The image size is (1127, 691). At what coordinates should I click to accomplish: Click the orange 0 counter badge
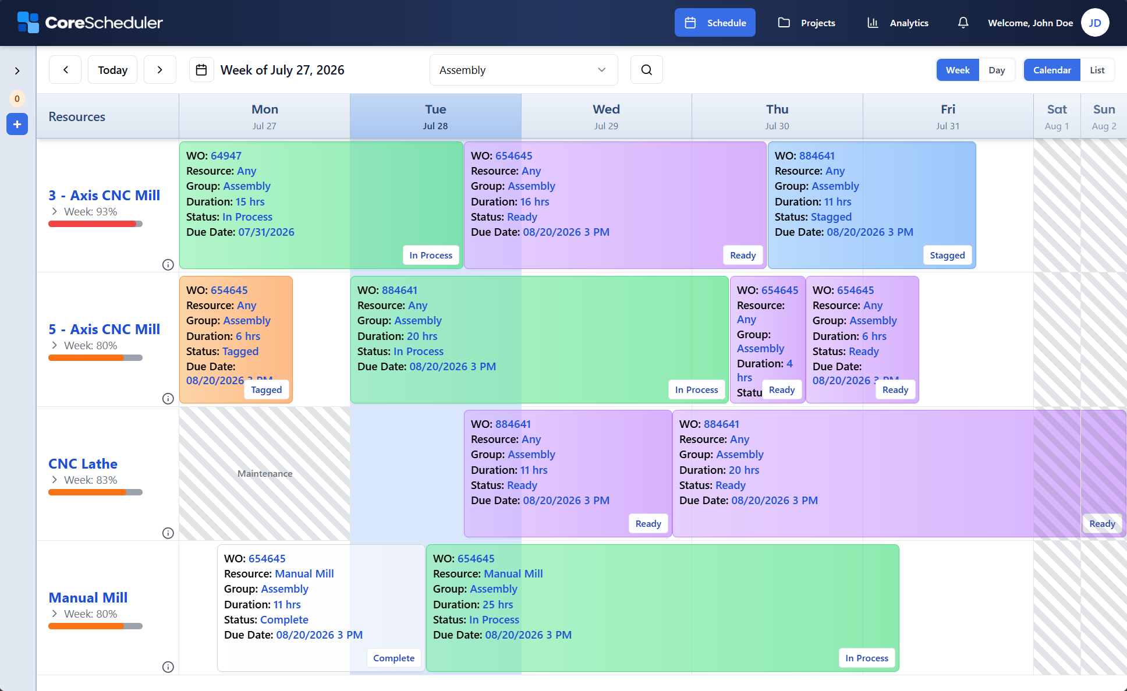coord(17,98)
